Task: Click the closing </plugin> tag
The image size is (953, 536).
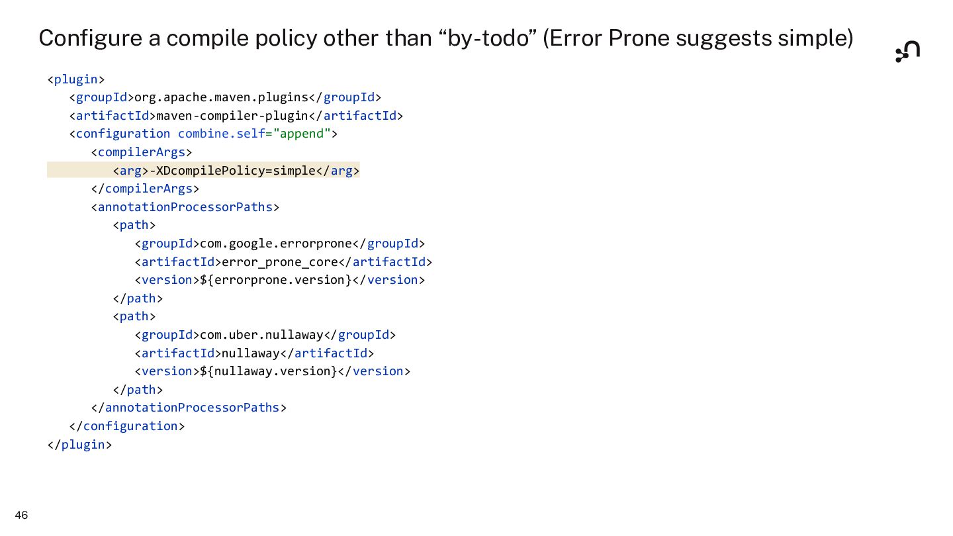Action: 79,445
